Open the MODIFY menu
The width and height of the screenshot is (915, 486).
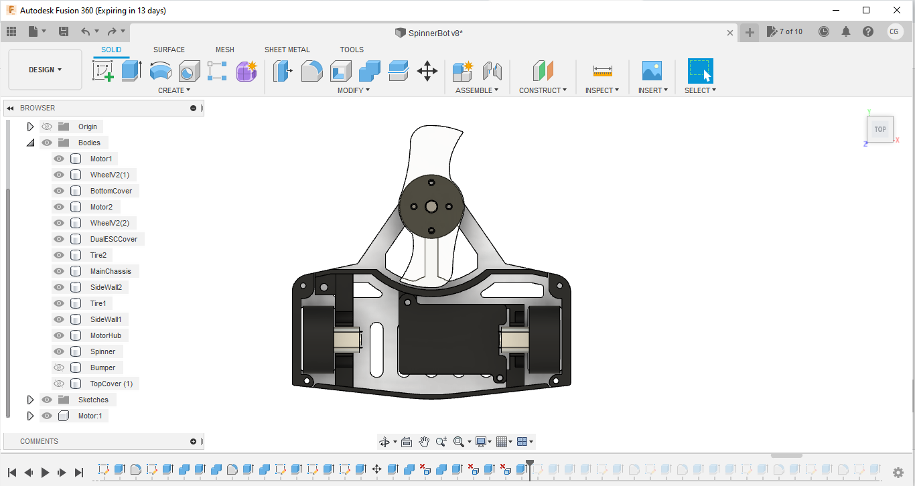pyautogui.click(x=353, y=90)
